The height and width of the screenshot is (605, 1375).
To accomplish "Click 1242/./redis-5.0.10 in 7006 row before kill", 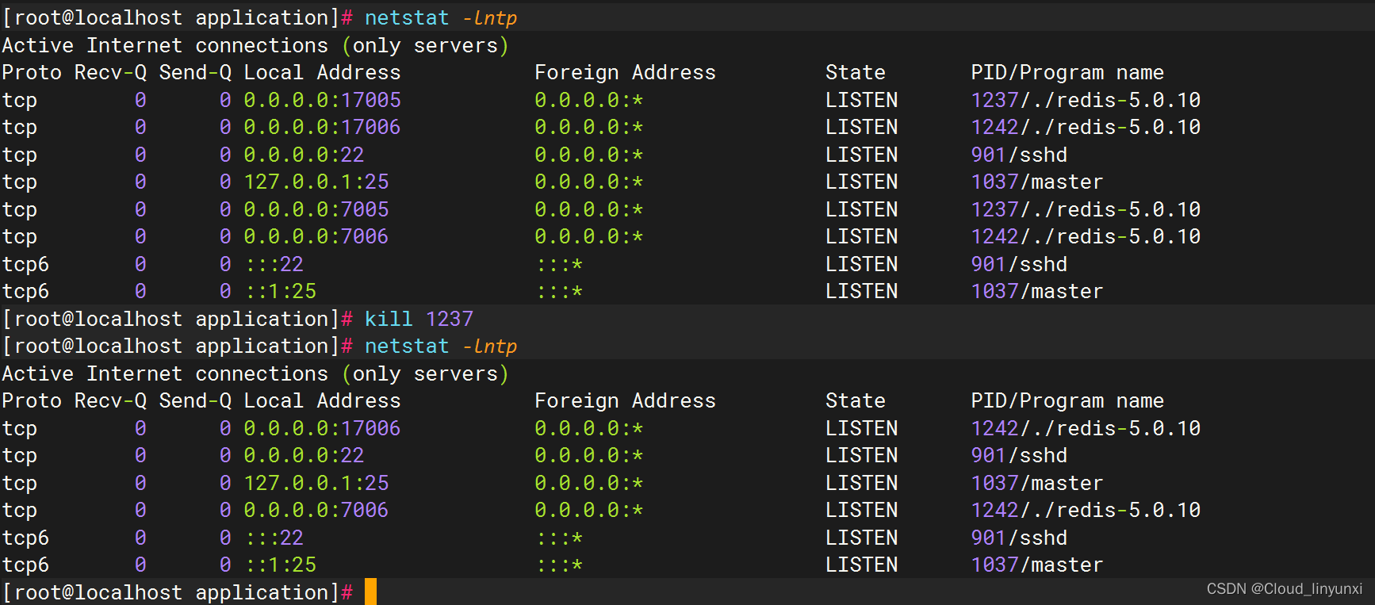I will tap(1086, 236).
